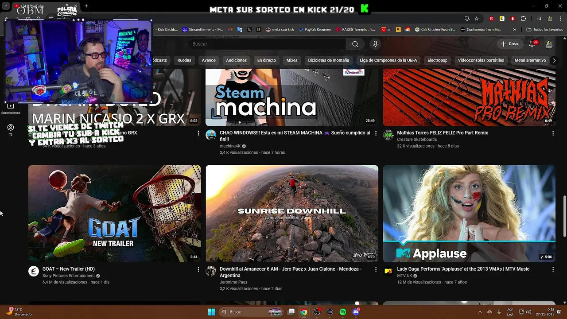This screenshot has height=319, width=567.
Task: Play the Sunrise Downhill thumbnail
Action: [x=292, y=214]
